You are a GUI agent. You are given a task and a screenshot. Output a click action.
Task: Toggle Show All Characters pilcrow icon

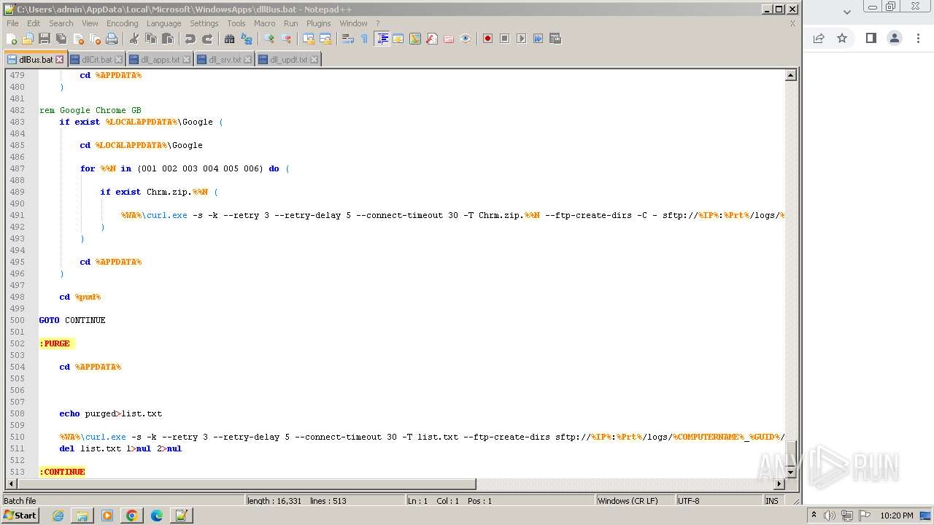(365, 39)
